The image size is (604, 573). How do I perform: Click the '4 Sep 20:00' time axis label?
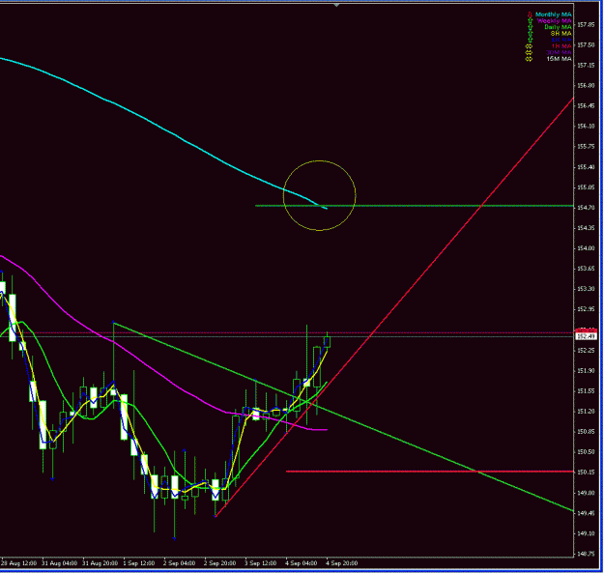point(342,563)
